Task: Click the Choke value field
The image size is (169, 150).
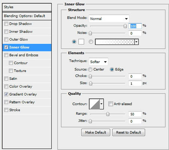Action: coord(135,76)
